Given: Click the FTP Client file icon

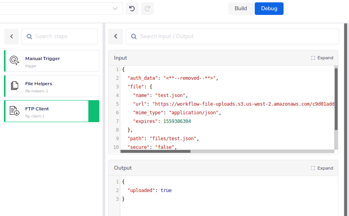Looking at the screenshot, I should coord(15,111).
